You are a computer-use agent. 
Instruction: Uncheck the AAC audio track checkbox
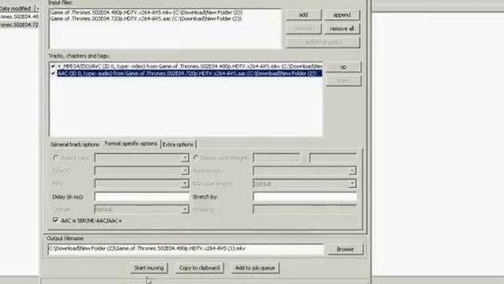pyautogui.click(x=53, y=73)
